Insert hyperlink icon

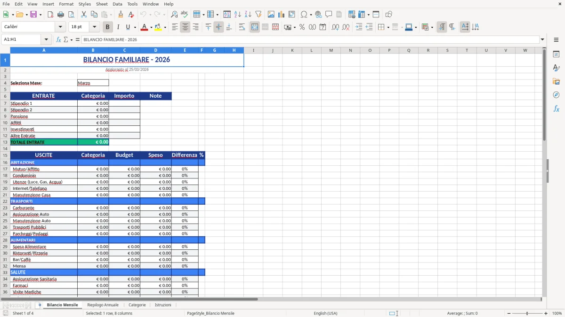pos(318,15)
